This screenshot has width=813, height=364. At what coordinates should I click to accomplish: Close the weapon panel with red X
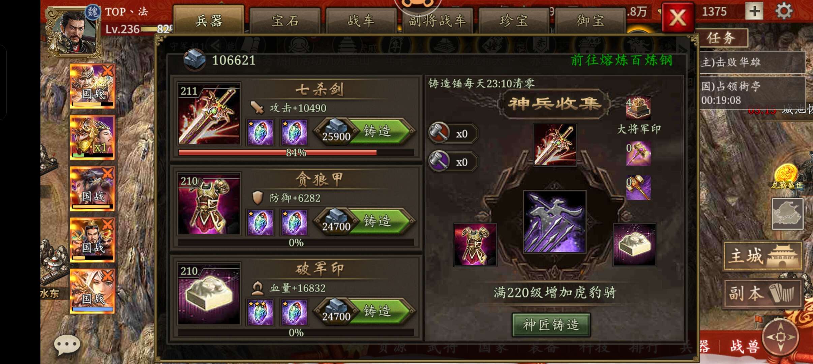pyautogui.click(x=678, y=17)
